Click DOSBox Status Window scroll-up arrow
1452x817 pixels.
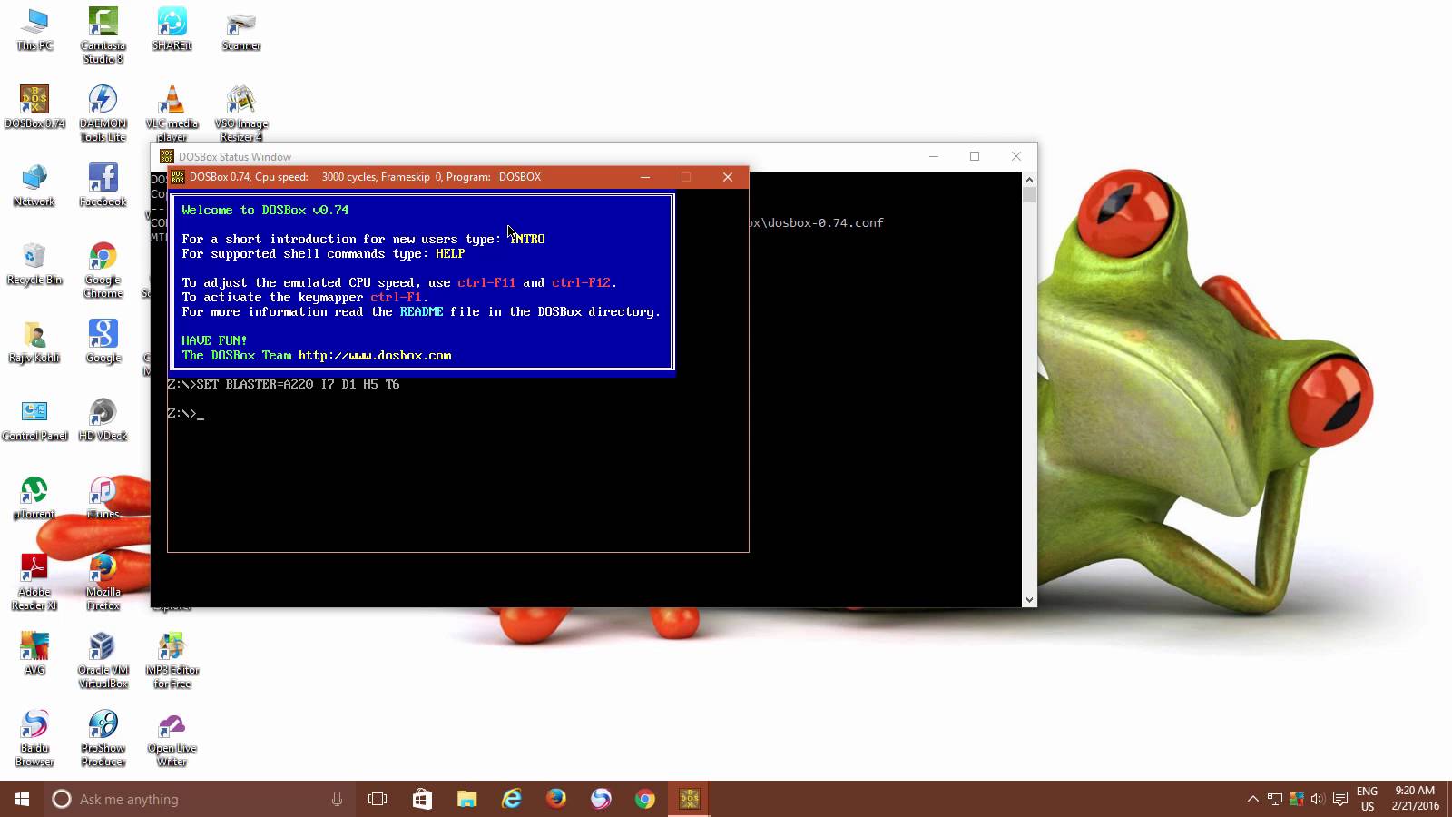(1029, 179)
